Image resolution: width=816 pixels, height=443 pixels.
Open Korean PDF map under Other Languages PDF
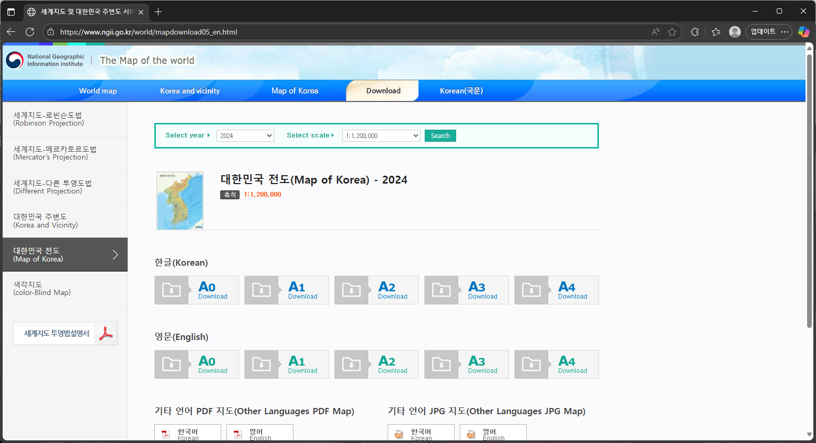[x=188, y=433]
